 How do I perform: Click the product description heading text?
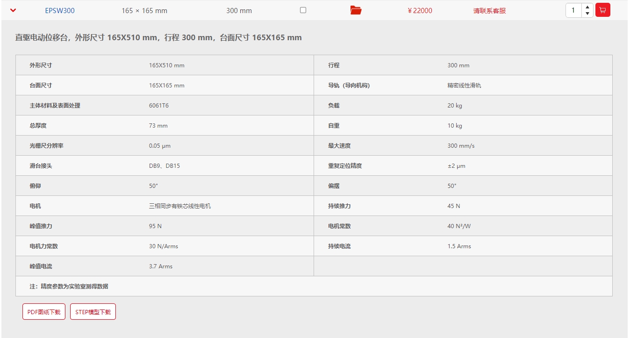tap(158, 37)
